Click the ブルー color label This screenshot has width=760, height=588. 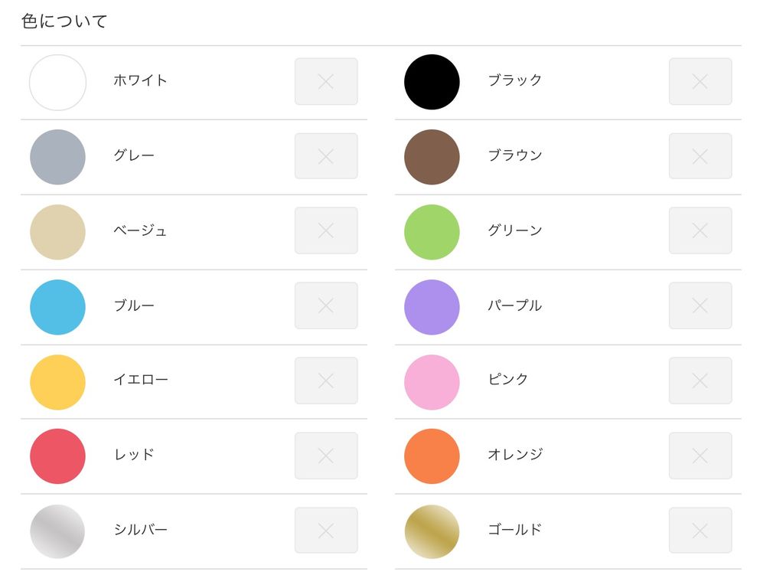point(134,305)
